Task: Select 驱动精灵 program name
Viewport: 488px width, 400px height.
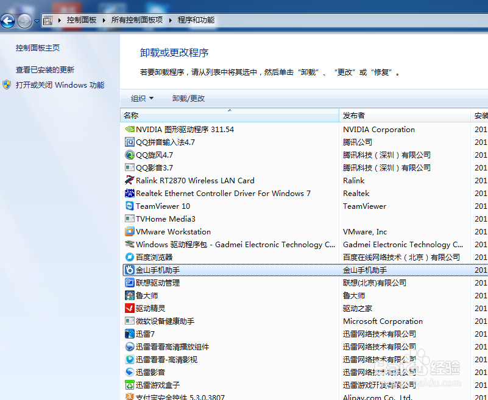Action: [x=150, y=308]
